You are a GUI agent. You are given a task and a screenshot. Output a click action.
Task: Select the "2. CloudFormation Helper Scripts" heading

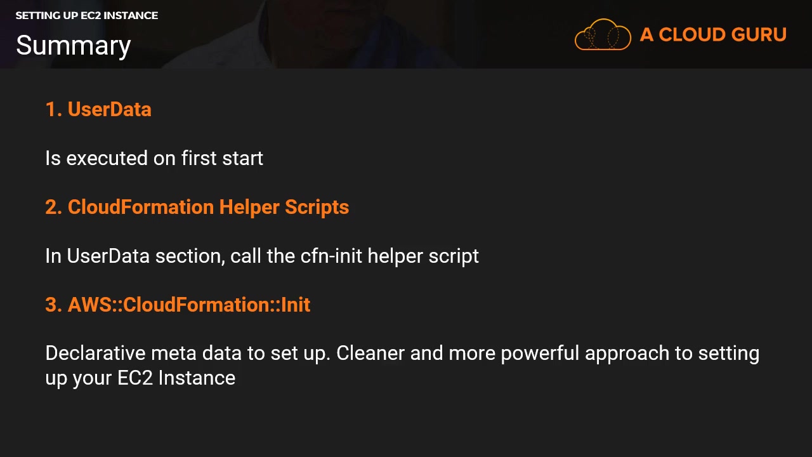[x=197, y=207]
